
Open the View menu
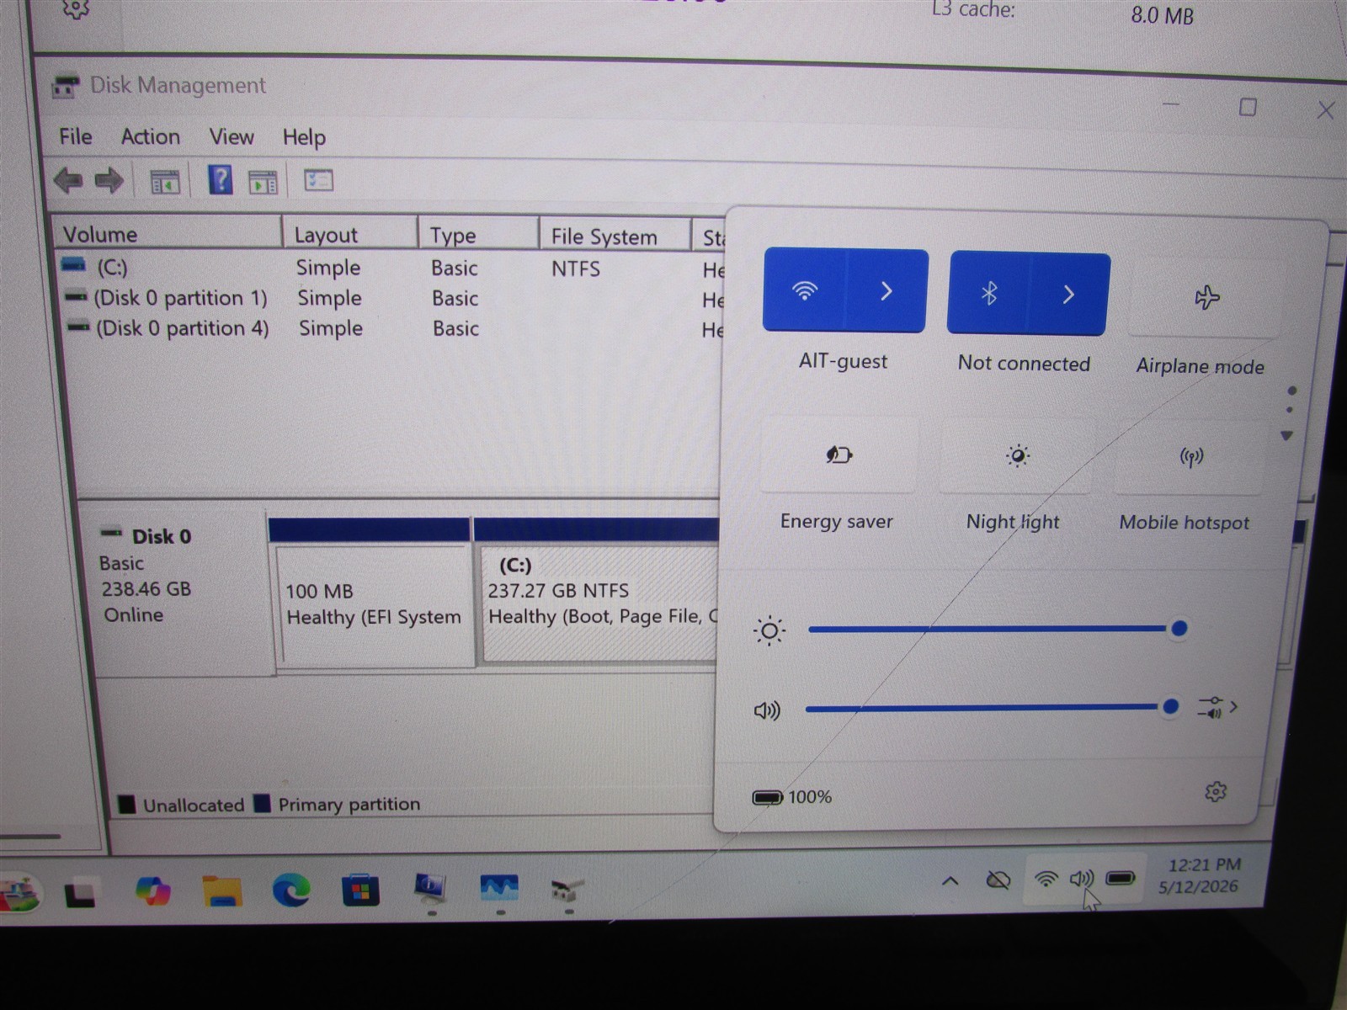[x=232, y=136]
